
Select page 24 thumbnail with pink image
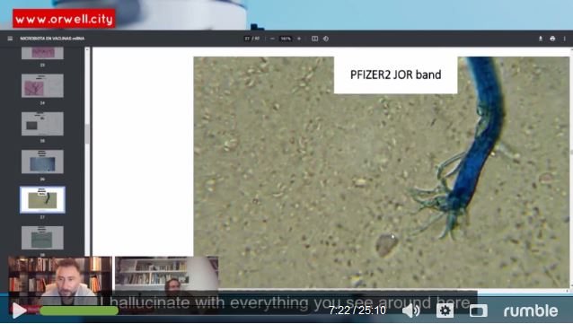[42, 86]
